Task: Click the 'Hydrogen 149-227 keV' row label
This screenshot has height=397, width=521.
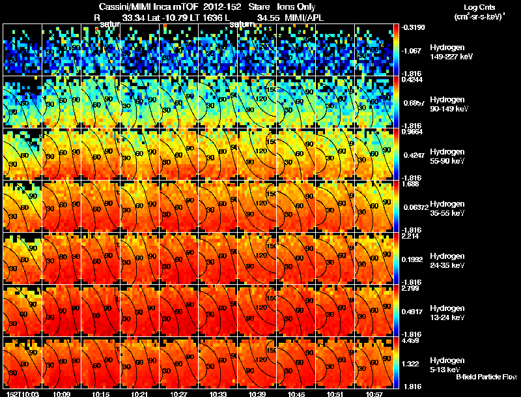Action: coord(451,52)
